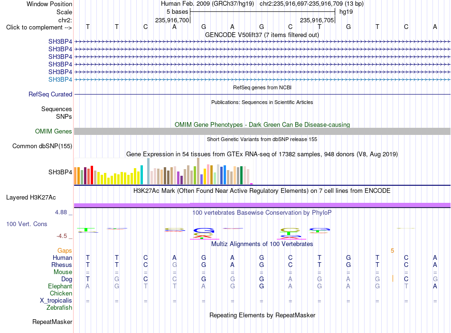Click the Elephant species label
This screenshot has width=451, height=333.
(60, 286)
